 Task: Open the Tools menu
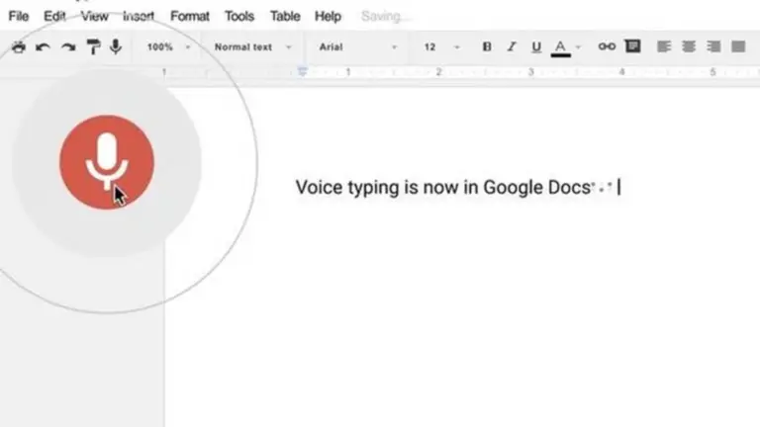[x=239, y=16]
